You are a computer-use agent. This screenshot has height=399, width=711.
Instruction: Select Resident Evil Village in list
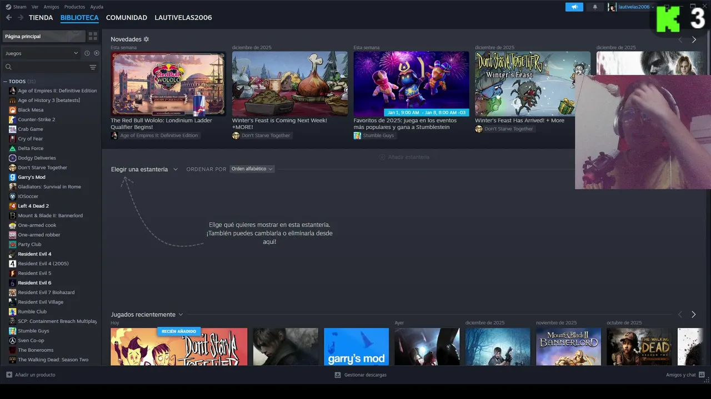tap(41, 302)
